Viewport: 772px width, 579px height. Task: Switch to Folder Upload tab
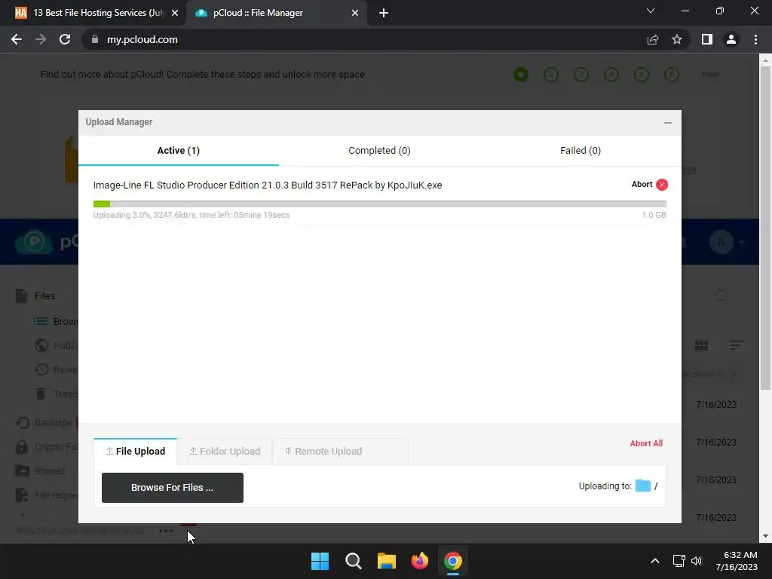(225, 452)
